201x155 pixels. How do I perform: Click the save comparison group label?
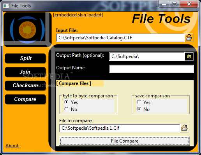[x=152, y=96]
